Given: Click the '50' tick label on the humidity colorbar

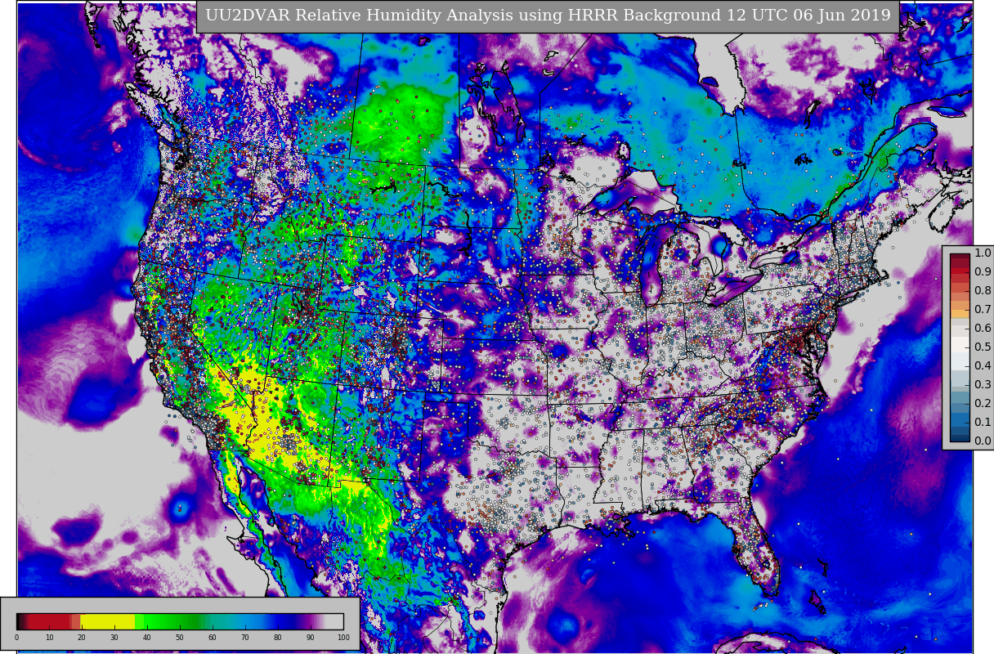Looking at the screenshot, I should (x=180, y=637).
